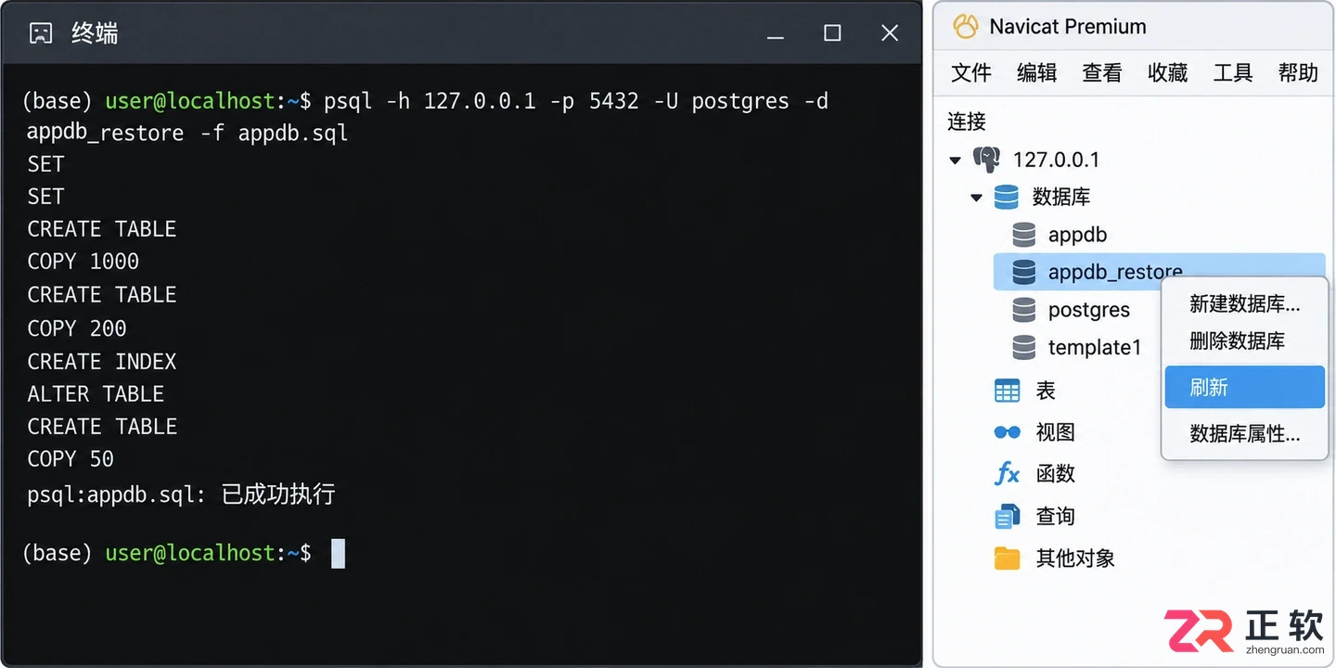Viewport: 1336px width, 668px height.
Task: Click the template1 database cylinder icon
Action: [x=1023, y=348]
